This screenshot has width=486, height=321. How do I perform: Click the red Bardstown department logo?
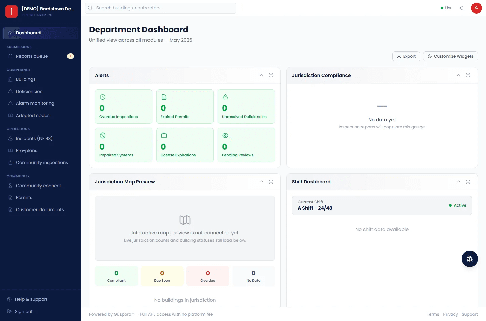(x=11, y=11)
